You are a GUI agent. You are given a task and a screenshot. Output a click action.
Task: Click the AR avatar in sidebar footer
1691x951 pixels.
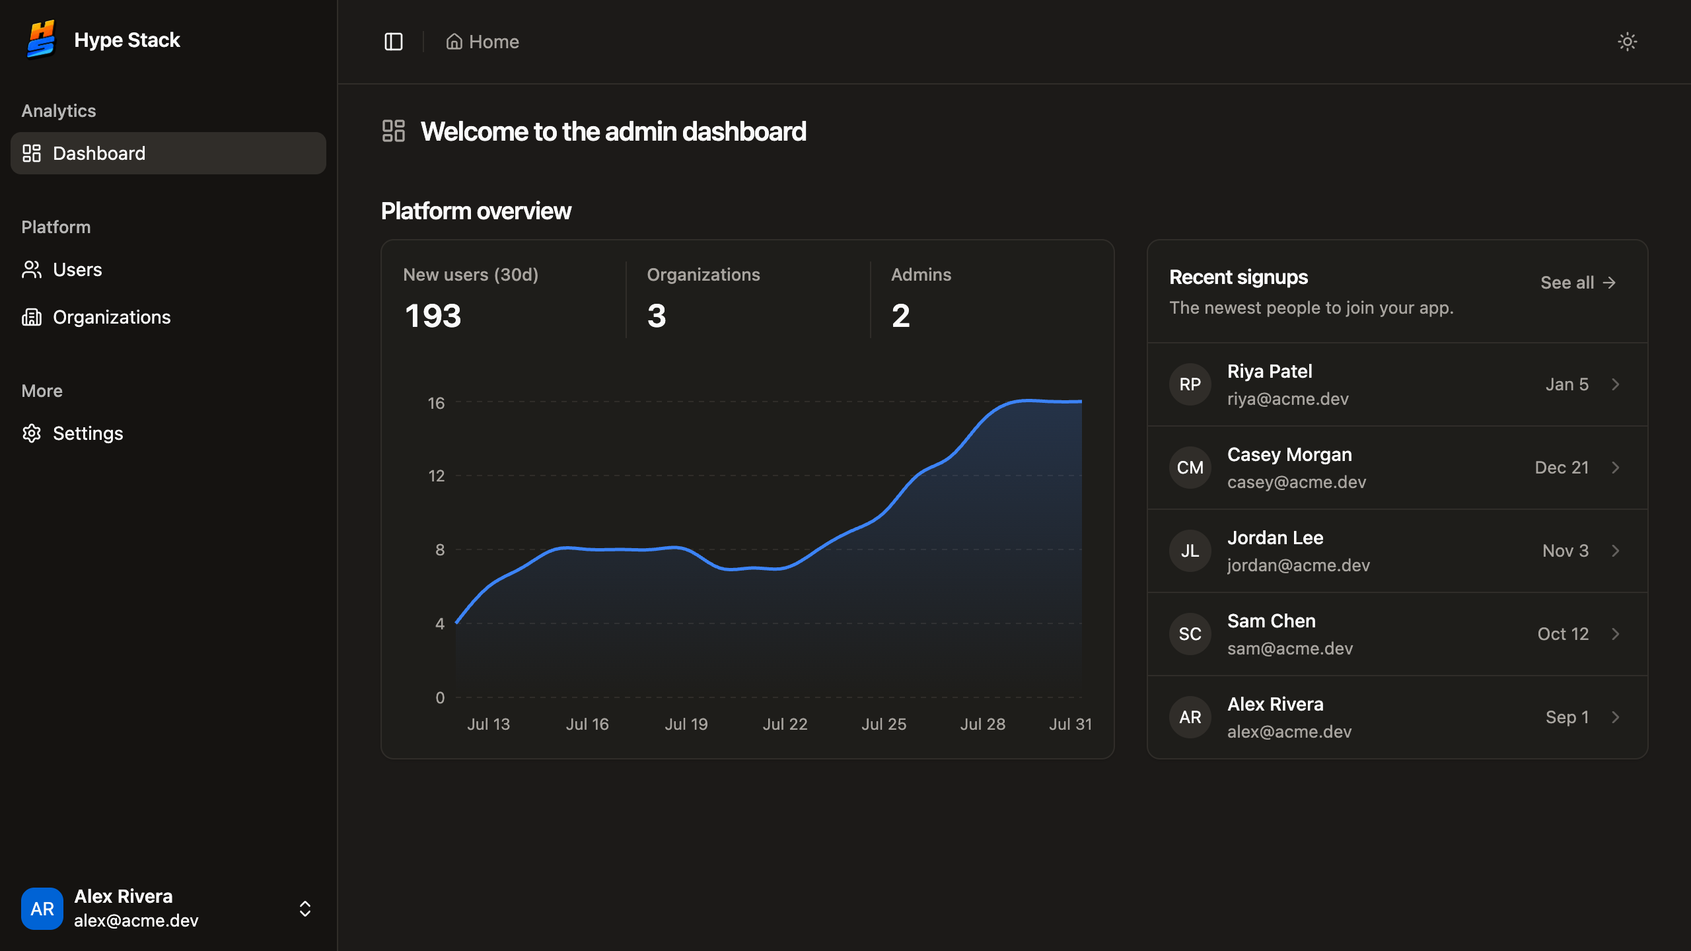[42, 909]
